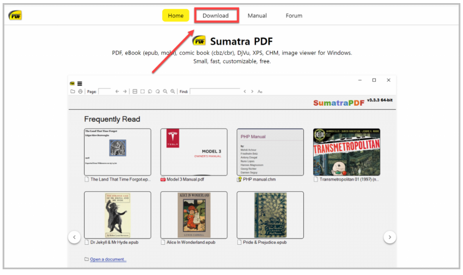Click the small SumatraPDF icon in the app title bar
The width and height of the screenshot is (463, 275).
click(72, 84)
